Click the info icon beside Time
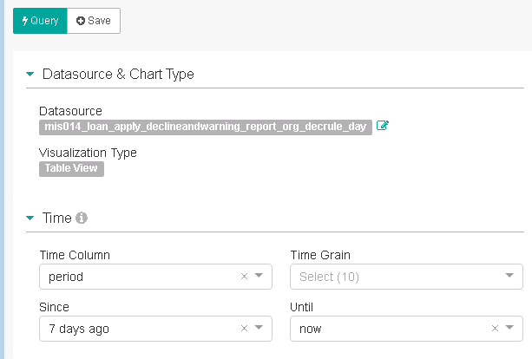The image size is (532, 359). (x=82, y=218)
